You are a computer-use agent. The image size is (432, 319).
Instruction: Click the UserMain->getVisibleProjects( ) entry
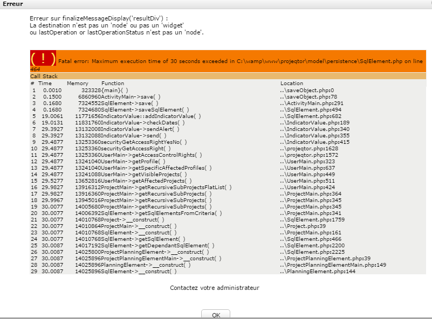[x=144, y=174]
